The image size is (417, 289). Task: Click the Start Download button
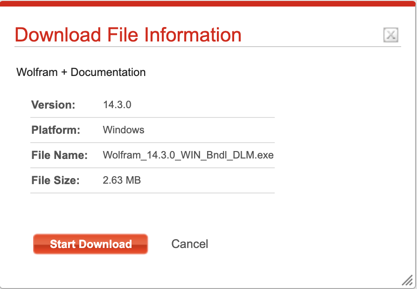90,244
